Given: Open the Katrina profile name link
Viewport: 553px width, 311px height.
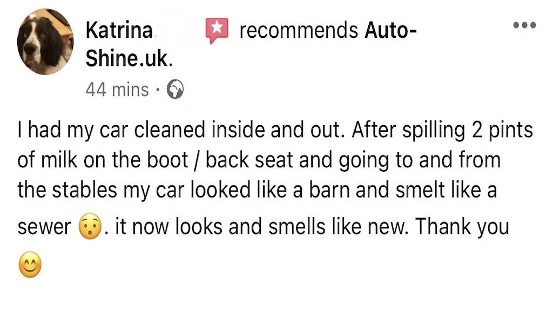Looking at the screenshot, I should tap(119, 30).
